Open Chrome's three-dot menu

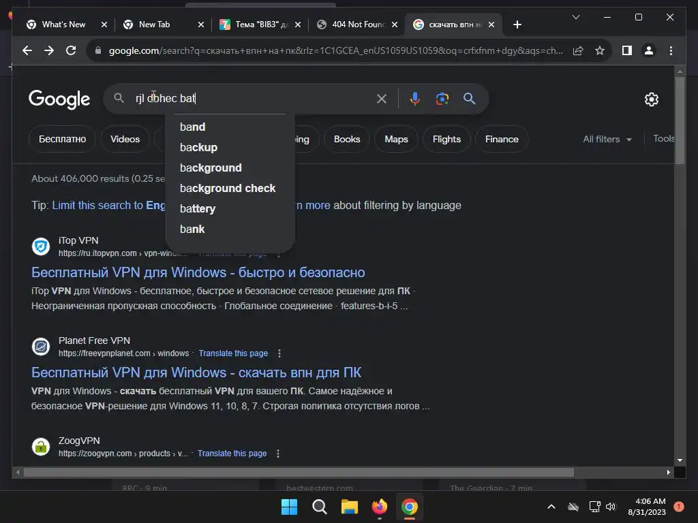point(671,50)
